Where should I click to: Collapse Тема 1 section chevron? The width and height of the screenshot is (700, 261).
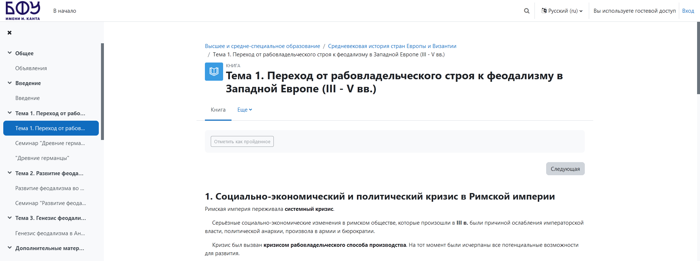(x=9, y=113)
